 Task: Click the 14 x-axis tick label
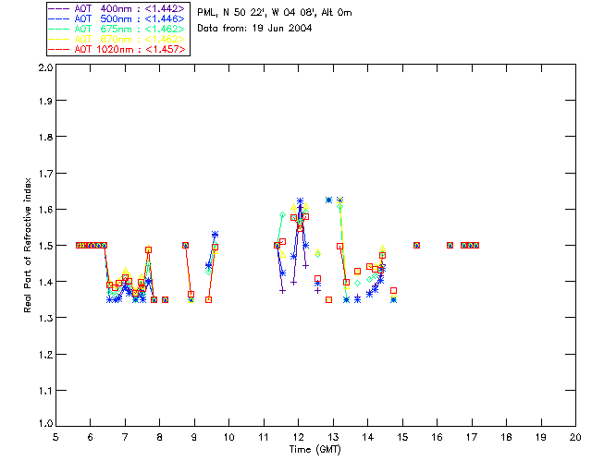coord(368,437)
